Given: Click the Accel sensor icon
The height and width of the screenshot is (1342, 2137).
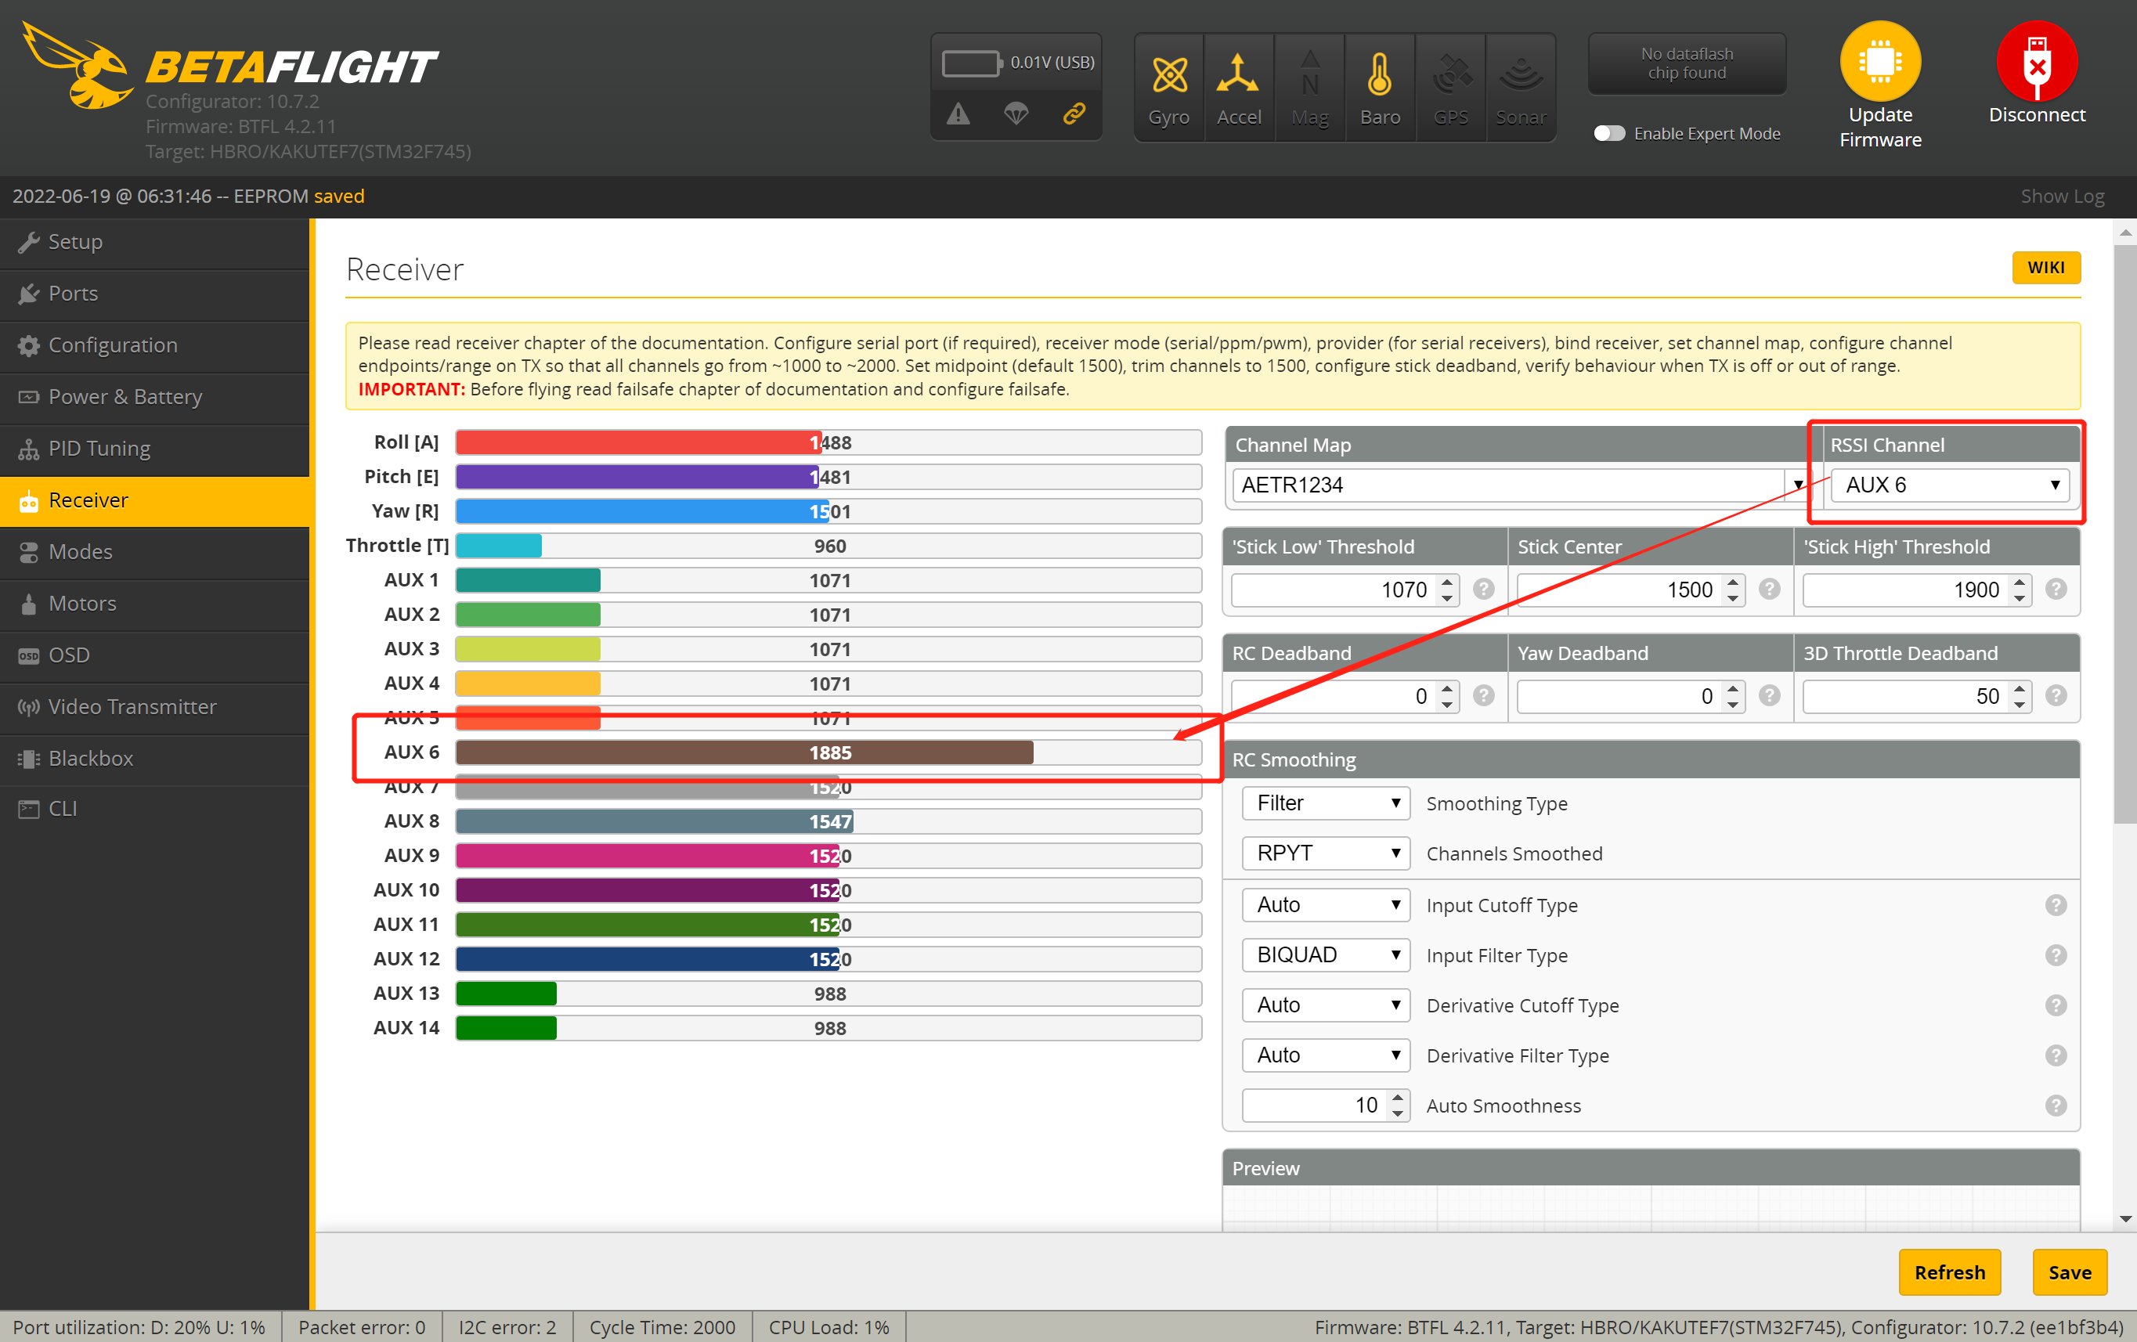Looking at the screenshot, I should tap(1238, 75).
